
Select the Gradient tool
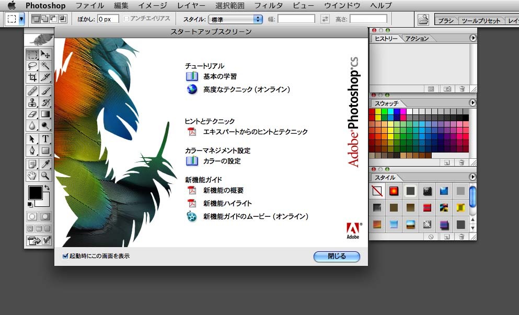tap(45, 114)
